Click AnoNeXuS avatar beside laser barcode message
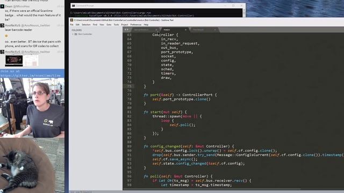344x193 pixels. 2,25
